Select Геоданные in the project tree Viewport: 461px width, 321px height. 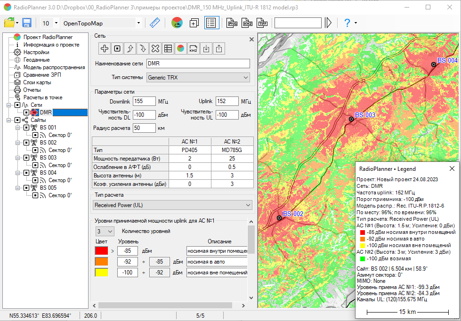(x=36, y=60)
